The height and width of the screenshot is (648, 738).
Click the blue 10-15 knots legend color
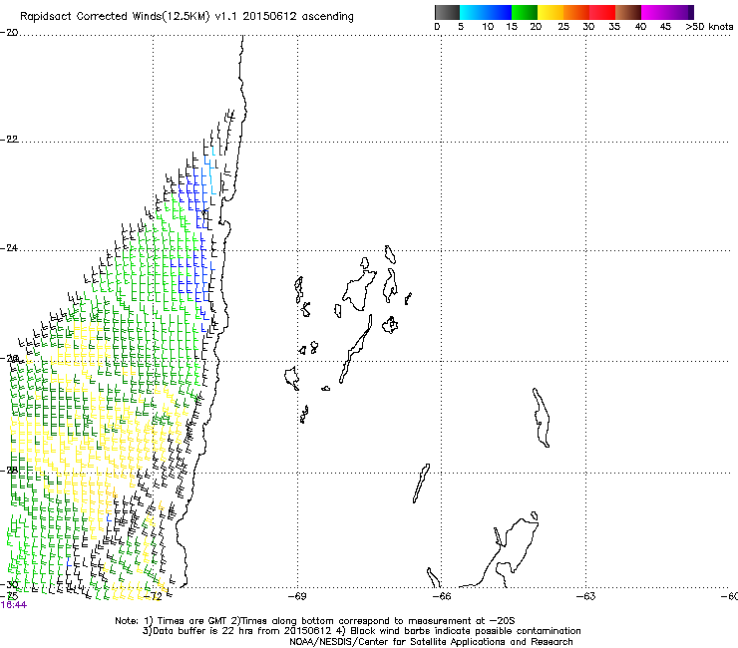pos(499,12)
